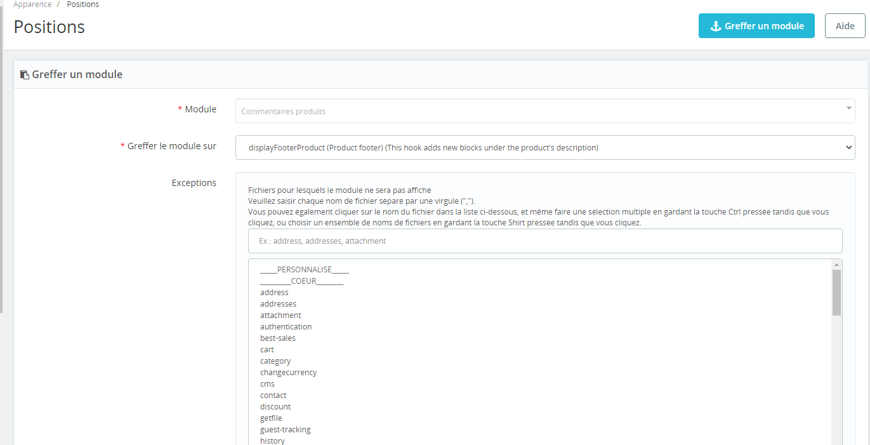Select contact in the exceptions list
The width and height of the screenshot is (870, 445).
(273, 395)
